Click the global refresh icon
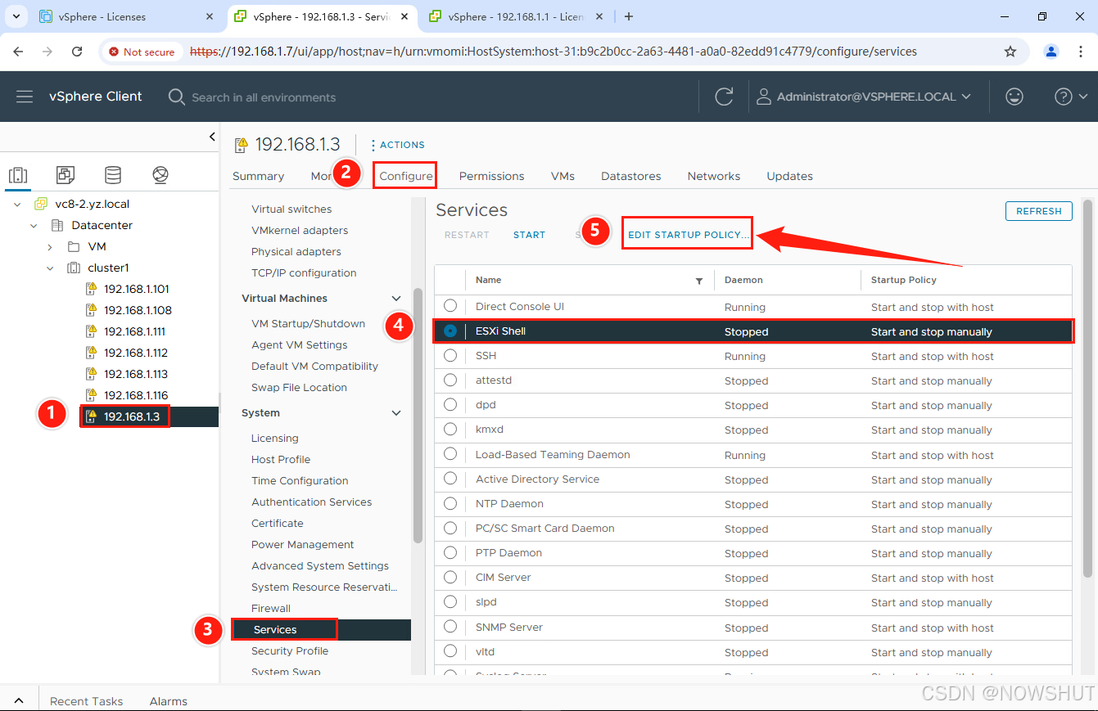This screenshot has width=1098, height=711. point(724,97)
